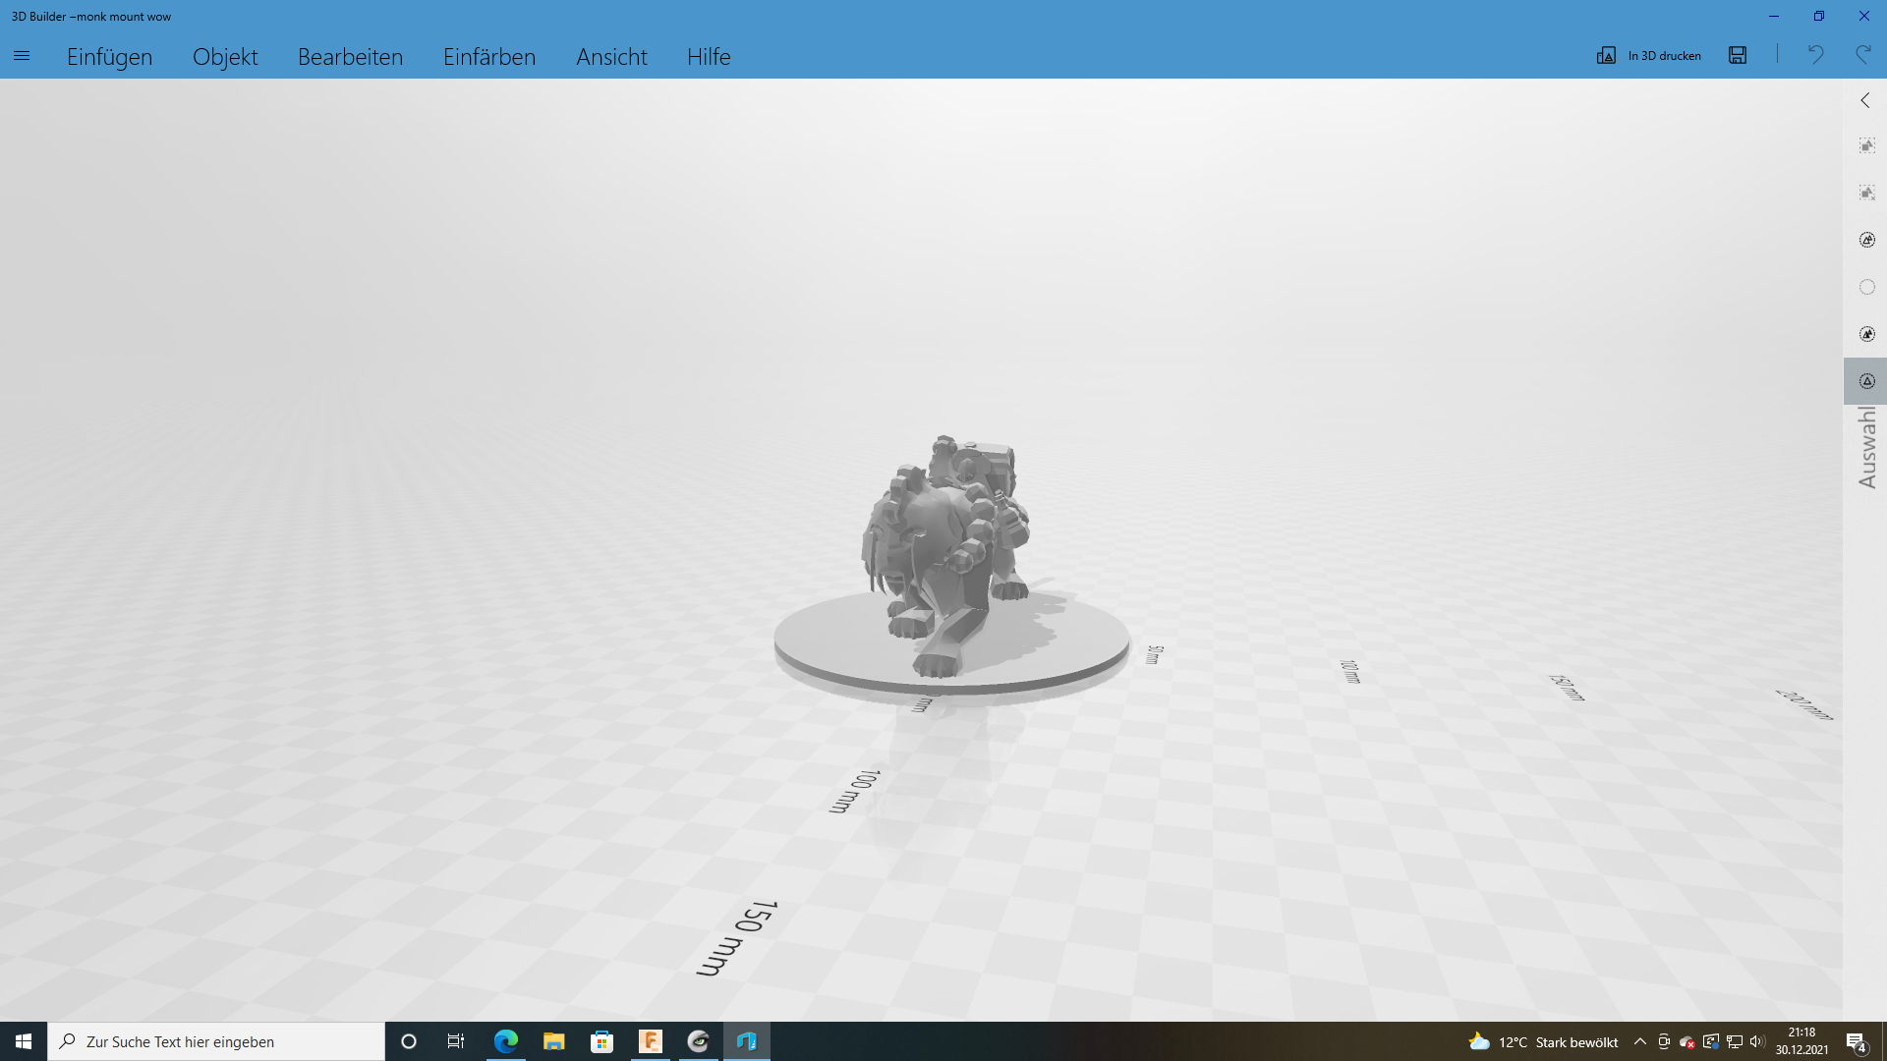The height and width of the screenshot is (1061, 1887).
Task: Open the clock and calendar flyout
Action: pyautogui.click(x=1801, y=1041)
